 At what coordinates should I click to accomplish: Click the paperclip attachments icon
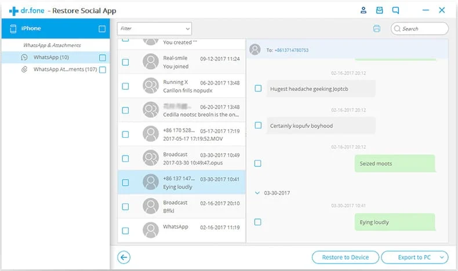pyautogui.click(x=24, y=69)
